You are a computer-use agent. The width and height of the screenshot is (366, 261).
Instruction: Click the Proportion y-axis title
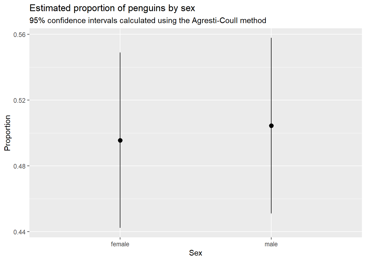coord(7,133)
